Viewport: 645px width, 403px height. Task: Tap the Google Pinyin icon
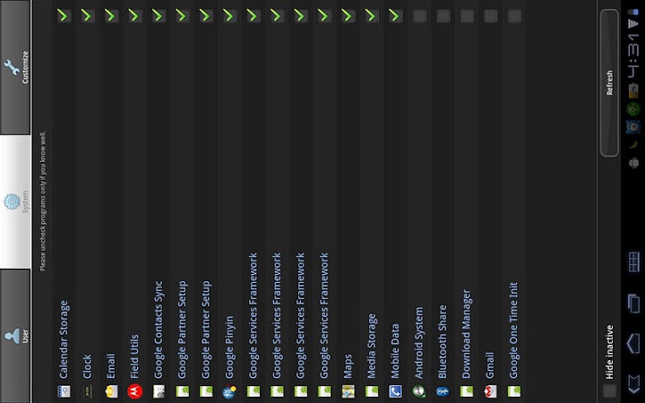click(229, 391)
